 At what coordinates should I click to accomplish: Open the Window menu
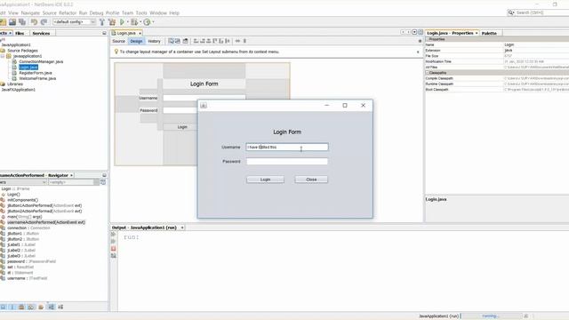tap(158, 12)
